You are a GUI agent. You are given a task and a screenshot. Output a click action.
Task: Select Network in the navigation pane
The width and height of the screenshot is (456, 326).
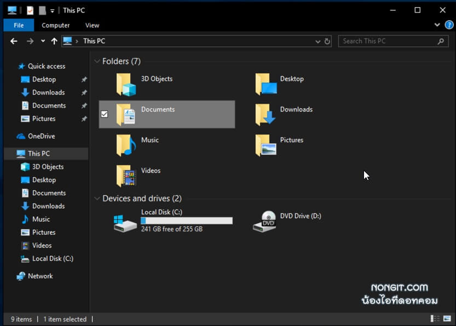point(39,276)
